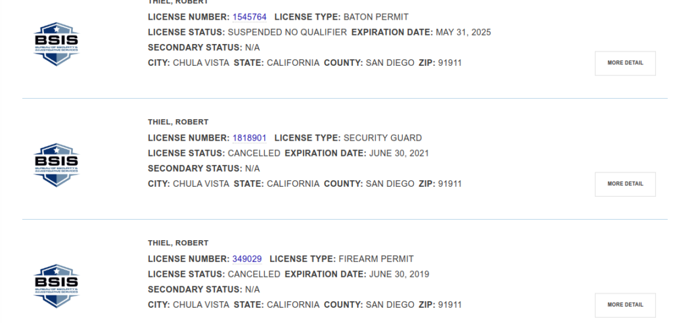Open license number 1545764 link

(x=250, y=17)
